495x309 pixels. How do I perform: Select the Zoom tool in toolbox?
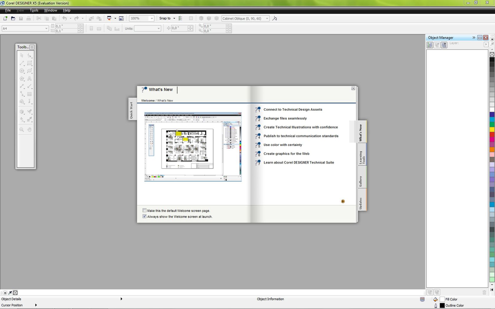tap(22, 129)
